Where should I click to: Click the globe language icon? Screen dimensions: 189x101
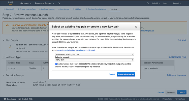pyautogui.click(x=20, y=99)
